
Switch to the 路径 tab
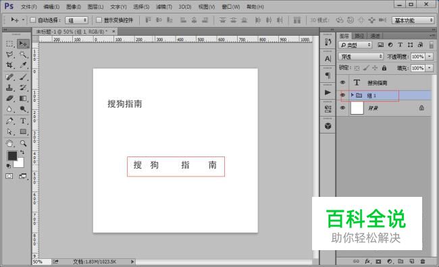click(359, 36)
